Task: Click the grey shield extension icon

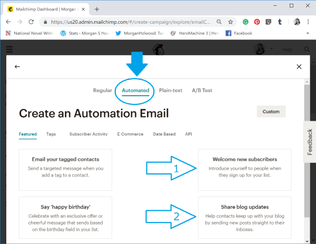Action: click(268, 22)
